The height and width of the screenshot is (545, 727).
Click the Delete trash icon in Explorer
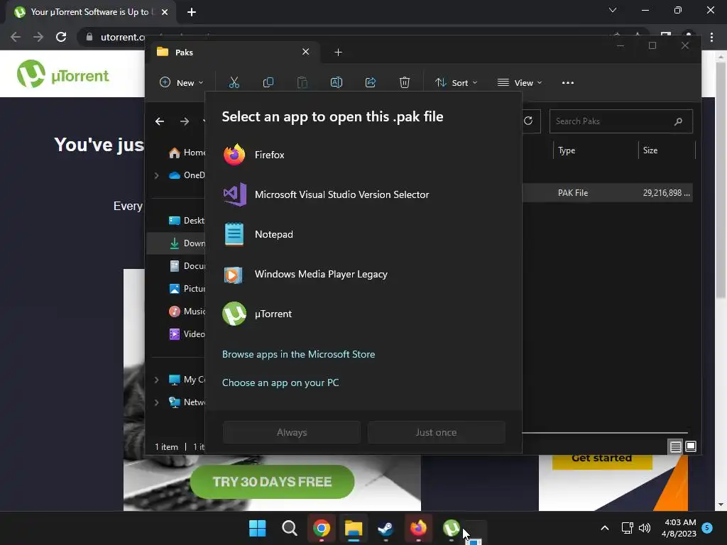pos(405,82)
